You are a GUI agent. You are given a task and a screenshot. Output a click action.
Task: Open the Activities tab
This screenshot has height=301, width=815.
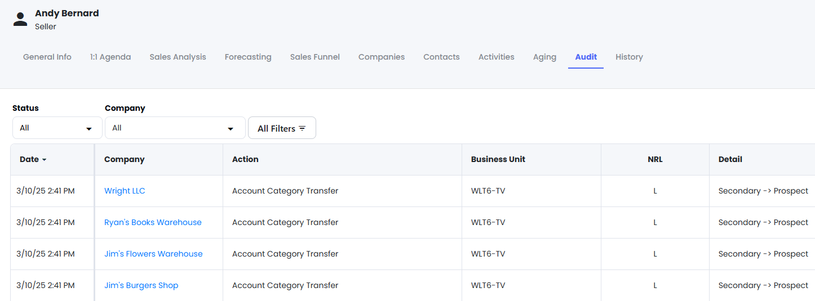click(497, 57)
